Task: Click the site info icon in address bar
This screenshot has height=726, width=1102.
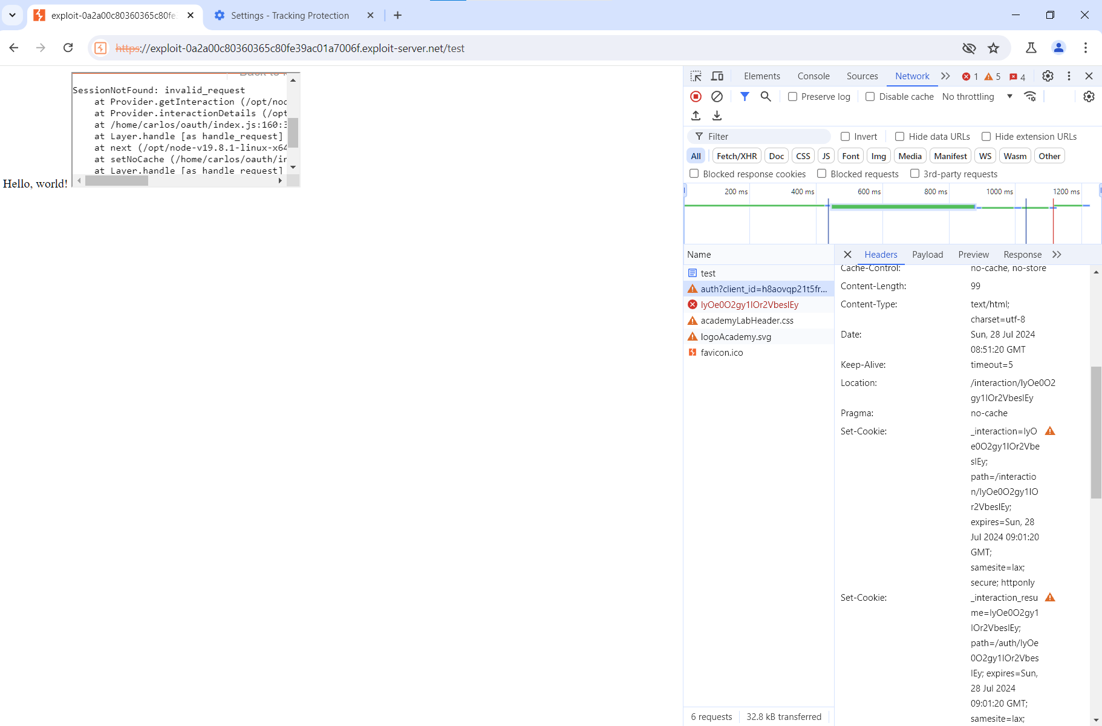Action: coord(101,48)
